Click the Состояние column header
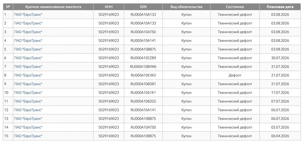308x144 pixels. tap(235, 7)
